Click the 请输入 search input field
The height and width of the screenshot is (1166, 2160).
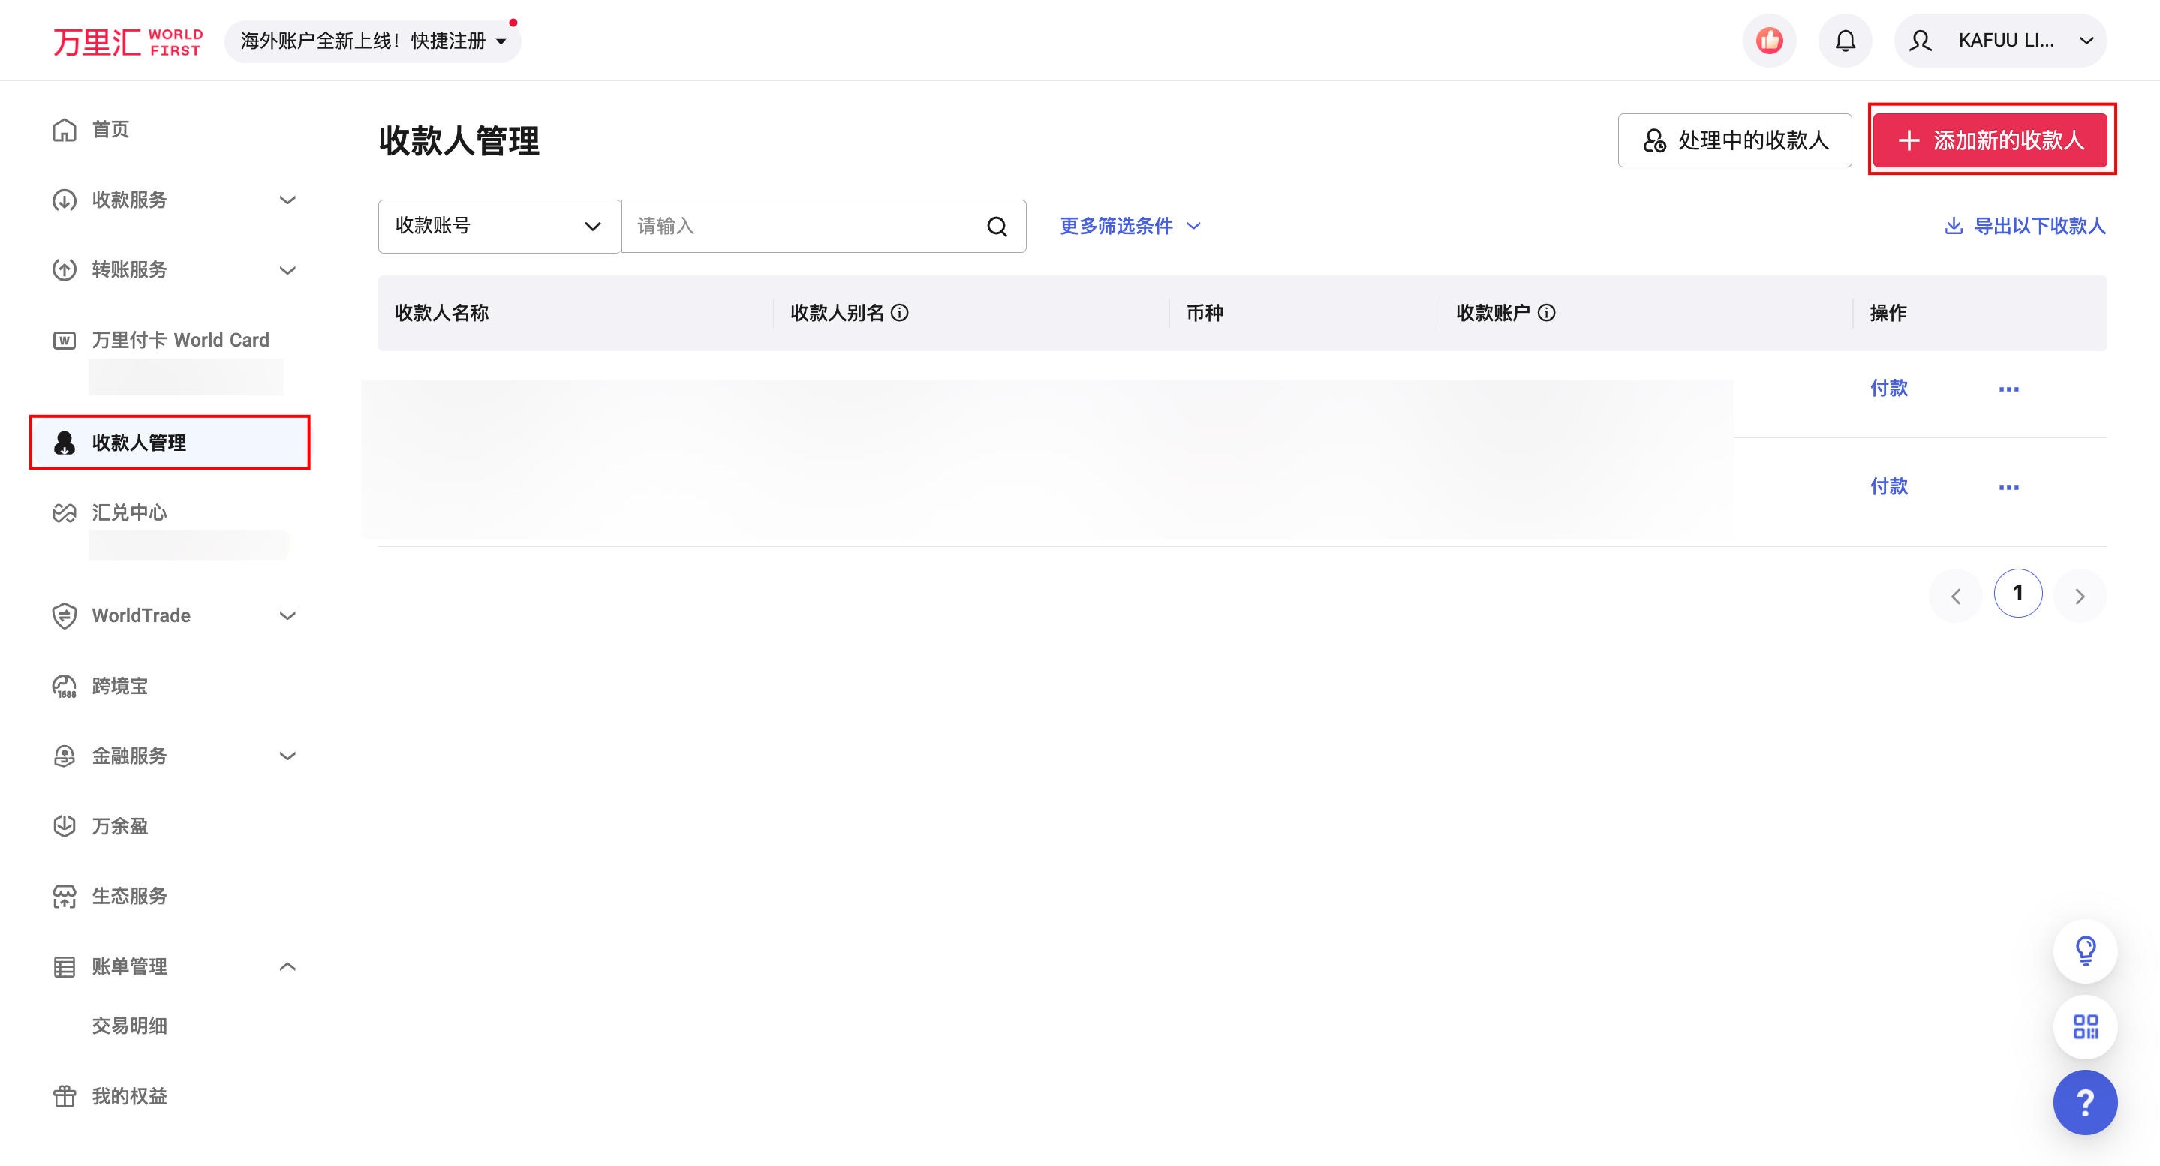coord(796,226)
